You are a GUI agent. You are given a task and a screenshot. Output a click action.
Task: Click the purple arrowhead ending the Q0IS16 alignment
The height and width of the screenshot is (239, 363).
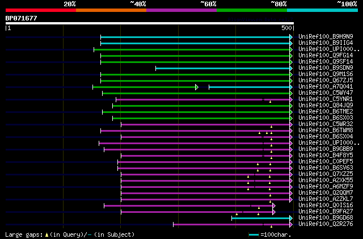pos(274,206)
